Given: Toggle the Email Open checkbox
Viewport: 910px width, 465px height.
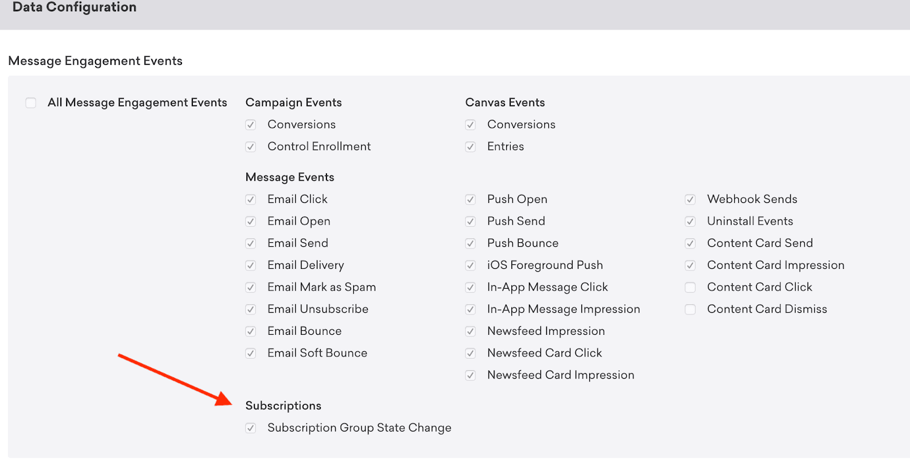Looking at the screenshot, I should tap(250, 221).
